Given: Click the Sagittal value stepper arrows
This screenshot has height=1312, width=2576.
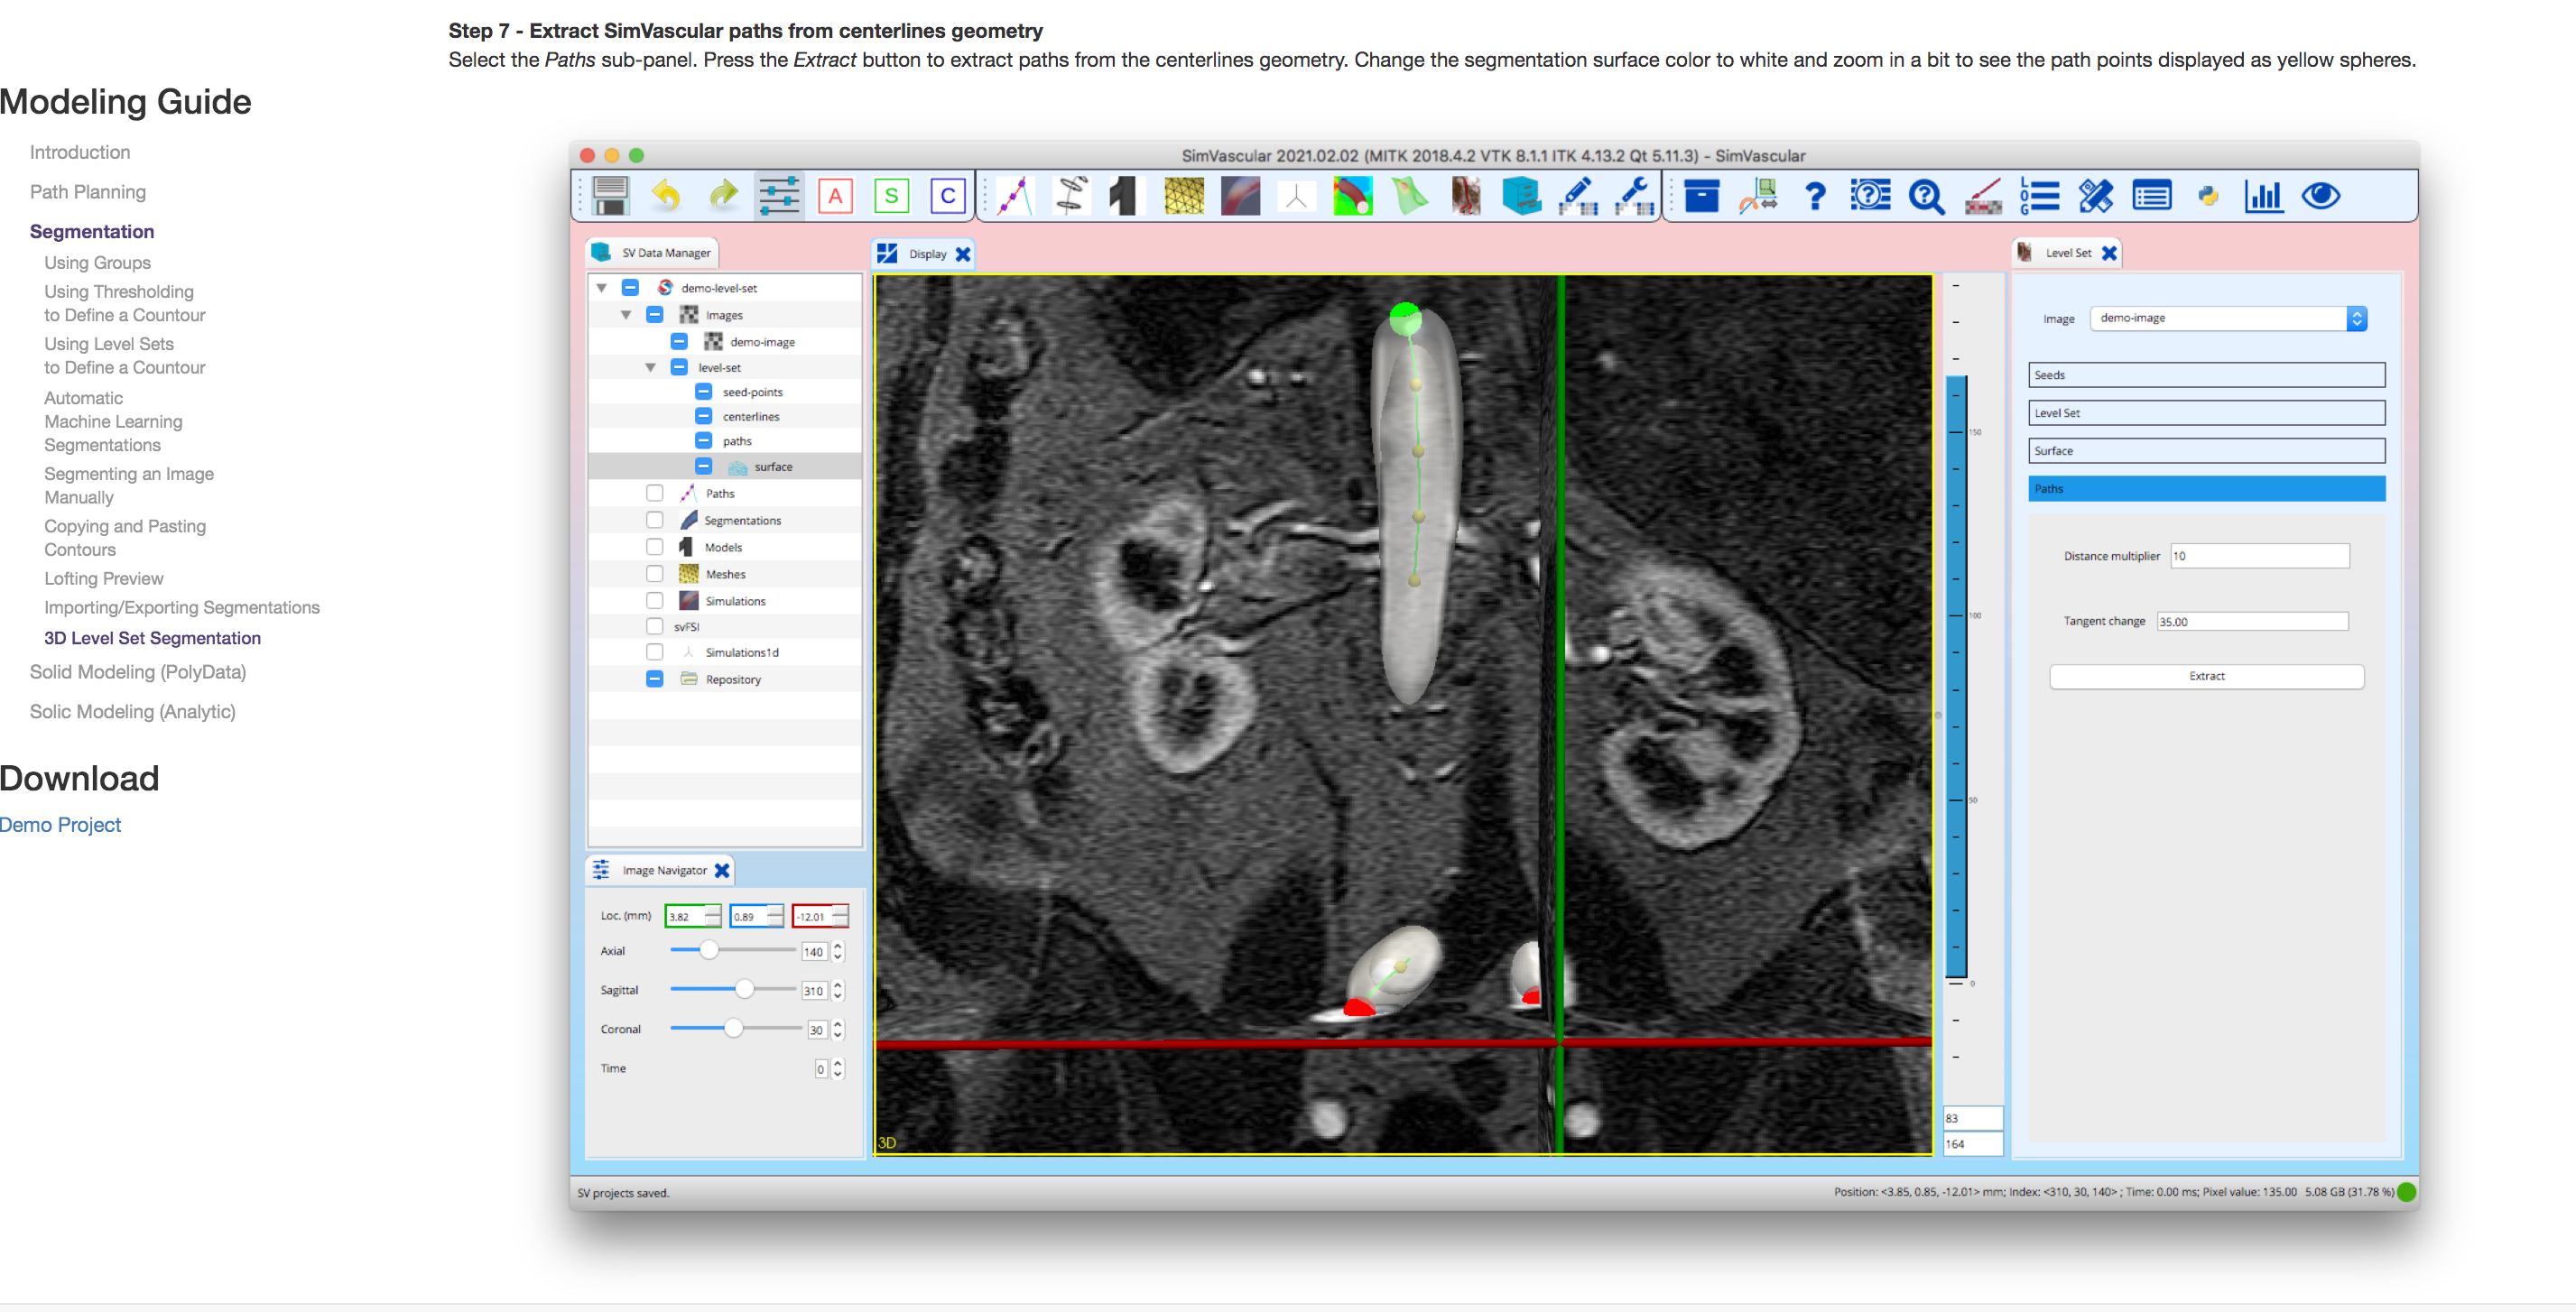Looking at the screenshot, I should [838, 991].
